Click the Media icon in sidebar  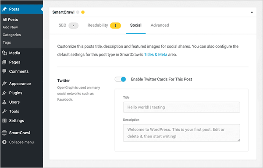coord(4,53)
